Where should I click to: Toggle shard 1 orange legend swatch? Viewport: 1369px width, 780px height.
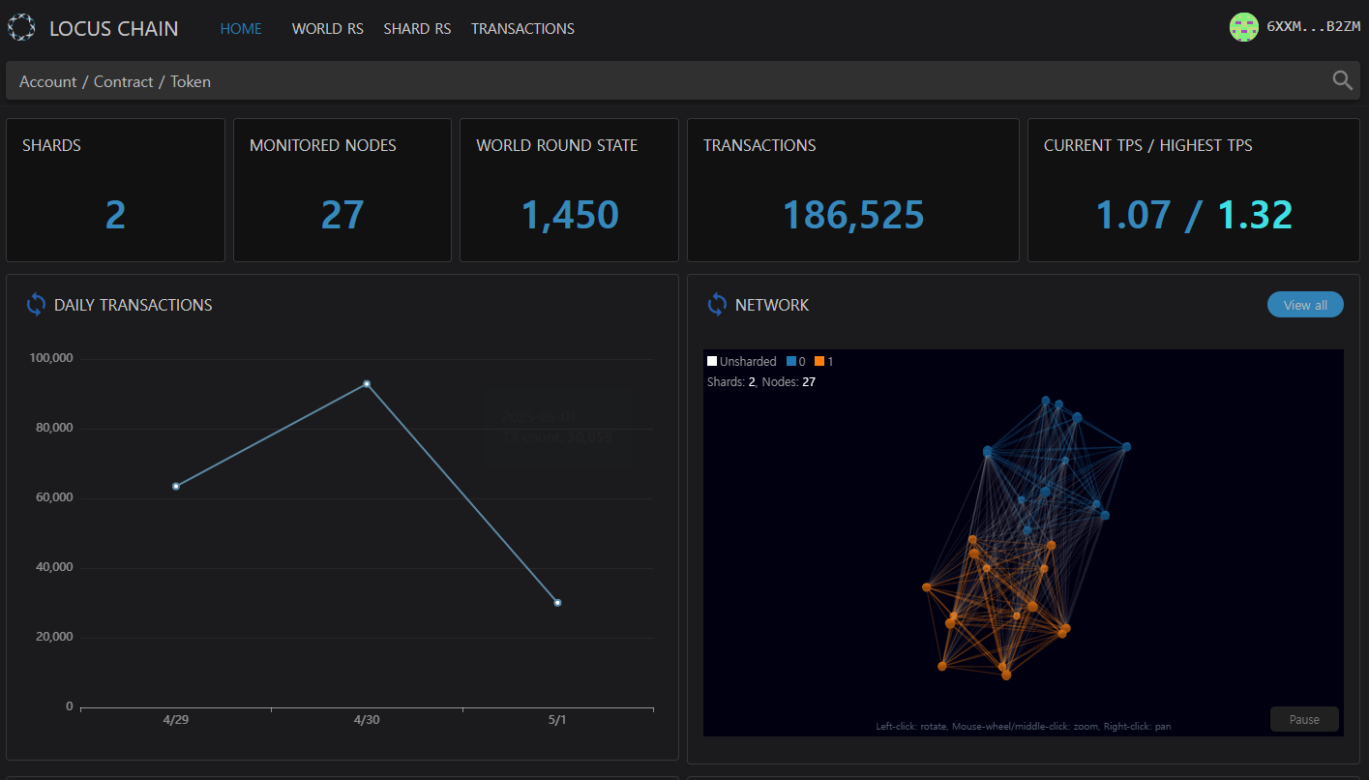pyautogui.click(x=818, y=362)
